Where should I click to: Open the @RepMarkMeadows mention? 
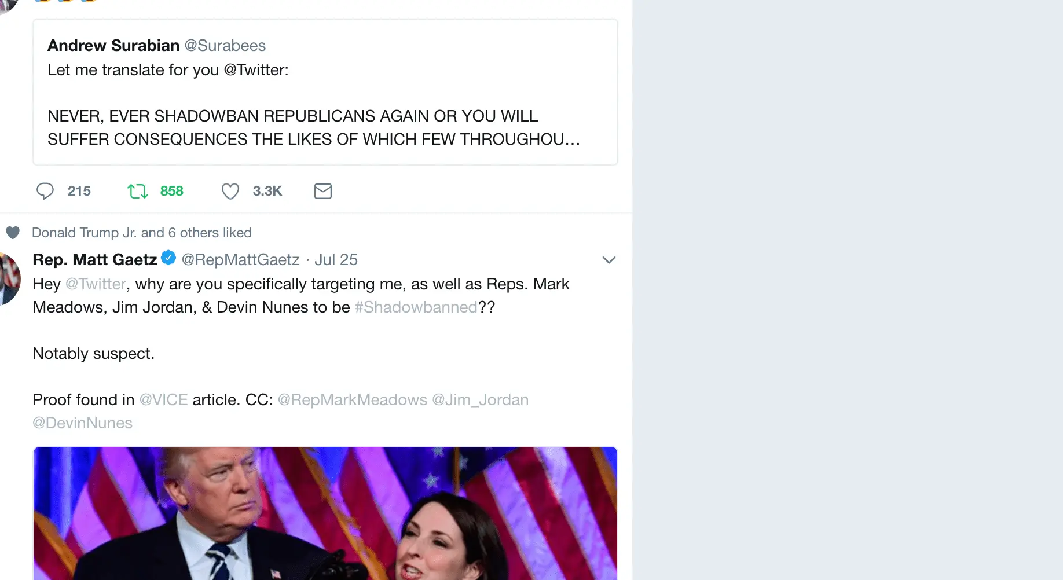click(x=352, y=400)
